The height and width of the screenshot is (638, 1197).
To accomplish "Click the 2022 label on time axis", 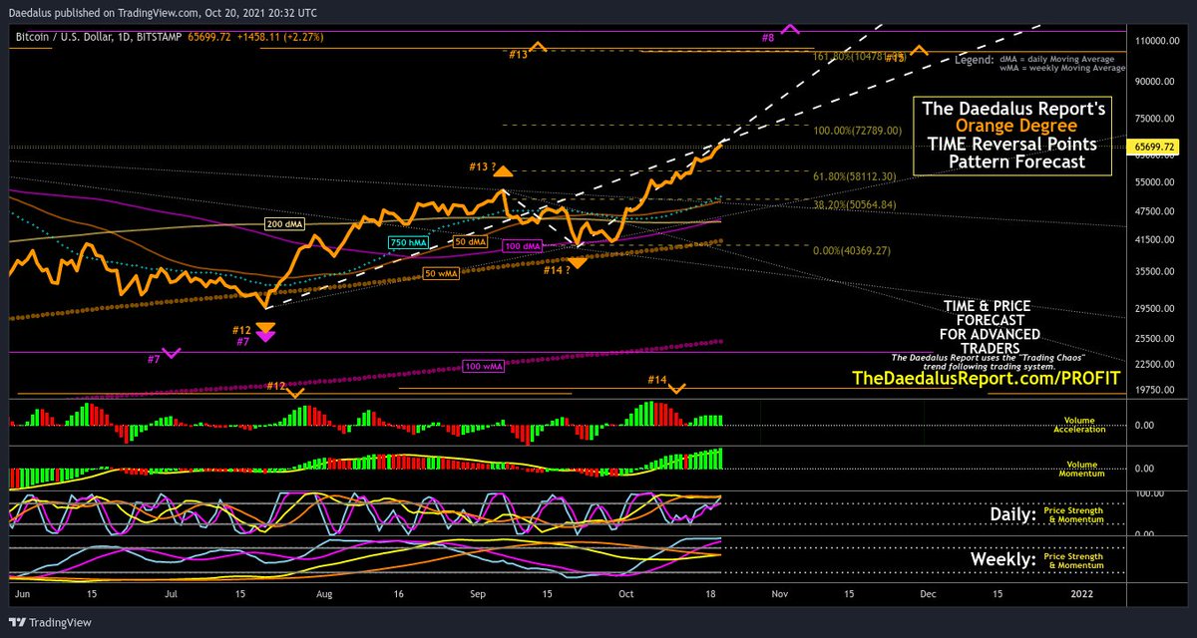I will (1081, 593).
